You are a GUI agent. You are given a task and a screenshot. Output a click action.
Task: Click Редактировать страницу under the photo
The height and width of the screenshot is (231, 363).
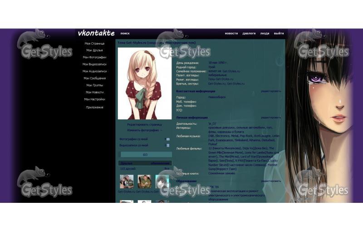coord(144,124)
